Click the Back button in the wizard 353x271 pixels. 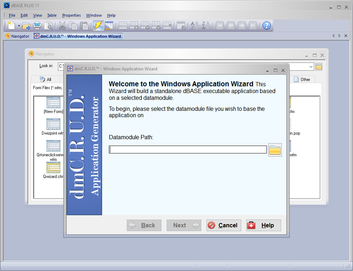tap(144, 225)
